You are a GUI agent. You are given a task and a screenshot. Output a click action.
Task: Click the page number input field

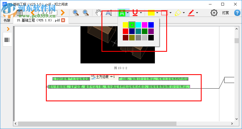pyautogui.click(x=48, y=13)
